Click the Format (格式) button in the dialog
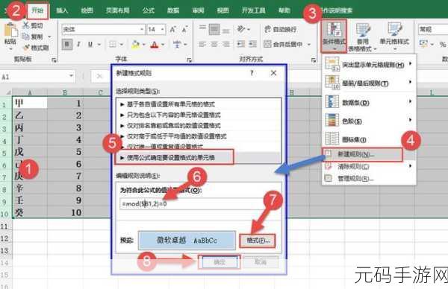This screenshot has height=289, width=448. (x=258, y=241)
